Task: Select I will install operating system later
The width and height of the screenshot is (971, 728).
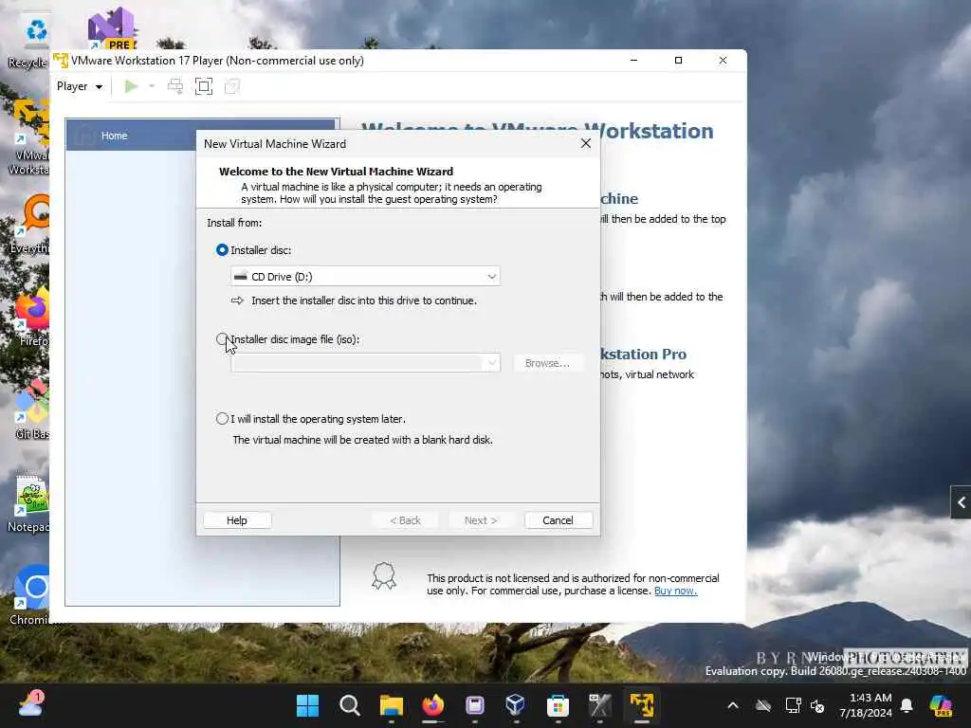Action: point(222,419)
